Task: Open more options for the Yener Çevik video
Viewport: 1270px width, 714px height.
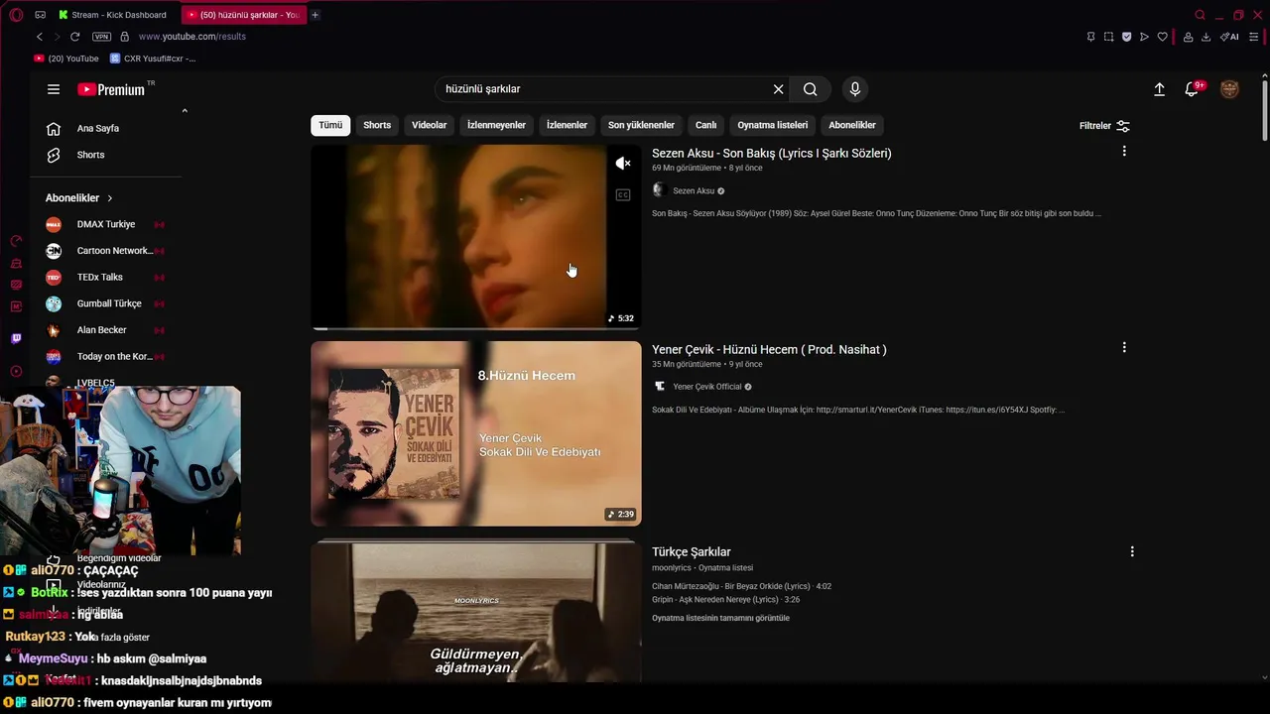Action: tap(1124, 347)
